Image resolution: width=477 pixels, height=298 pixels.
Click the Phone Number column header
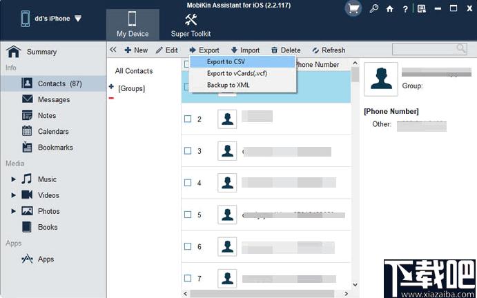(x=316, y=65)
